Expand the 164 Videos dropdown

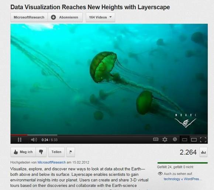tap(100, 17)
